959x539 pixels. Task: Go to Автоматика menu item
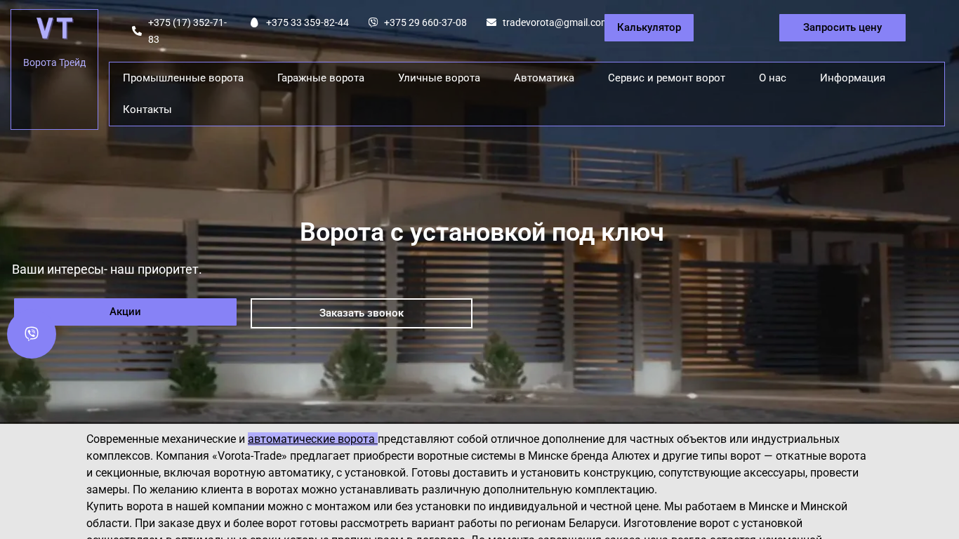pyautogui.click(x=544, y=78)
